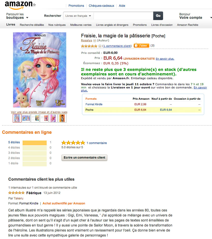Viewport: 212px width, 239px height.
Task: Click the 5 étoiles rating bar
Action: (35, 143)
